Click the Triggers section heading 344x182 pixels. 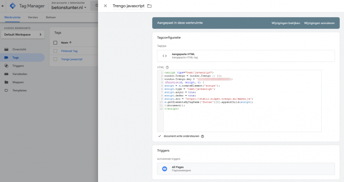(163, 151)
